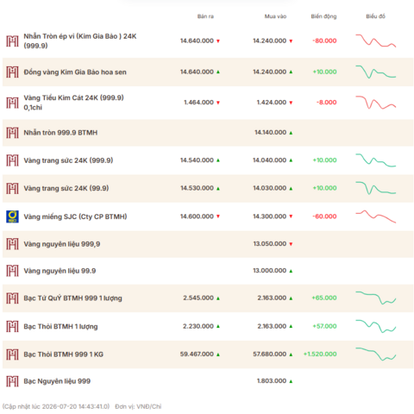Image resolution: width=414 pixels, height=414 pixels.
Task: Open the Vàng trang sức 24K (999.9) product name
Action: [x=68, y=160]
